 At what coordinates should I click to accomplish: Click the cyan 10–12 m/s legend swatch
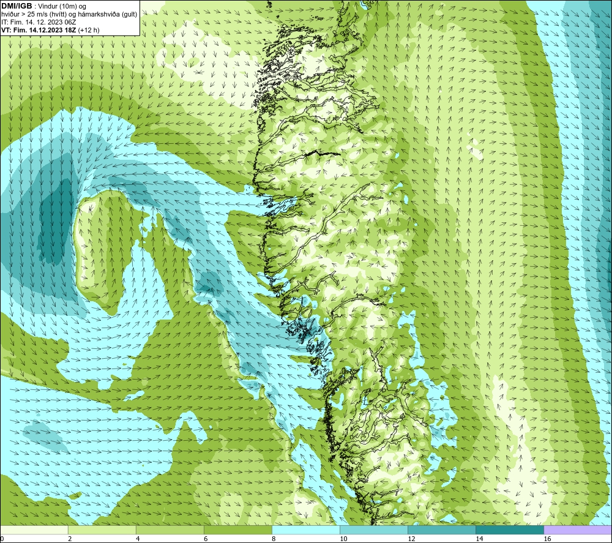pos(374,530)
